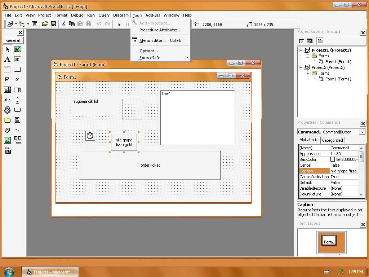Select the Caption property value field
The height and width of the screenshot is (277, 369).
344,171
